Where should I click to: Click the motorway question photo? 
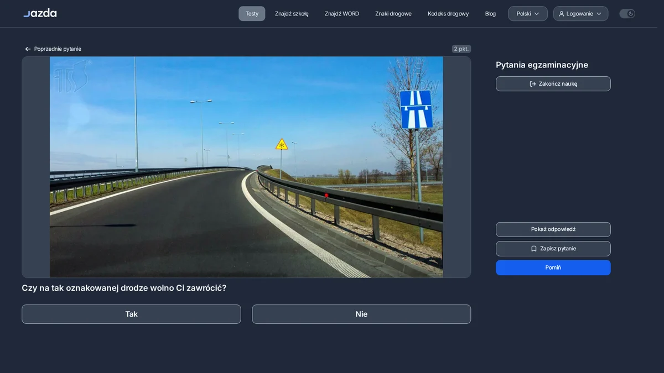click(246, 167)
